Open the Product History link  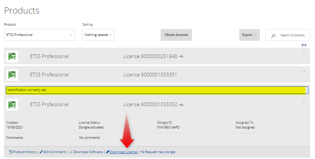25,152
